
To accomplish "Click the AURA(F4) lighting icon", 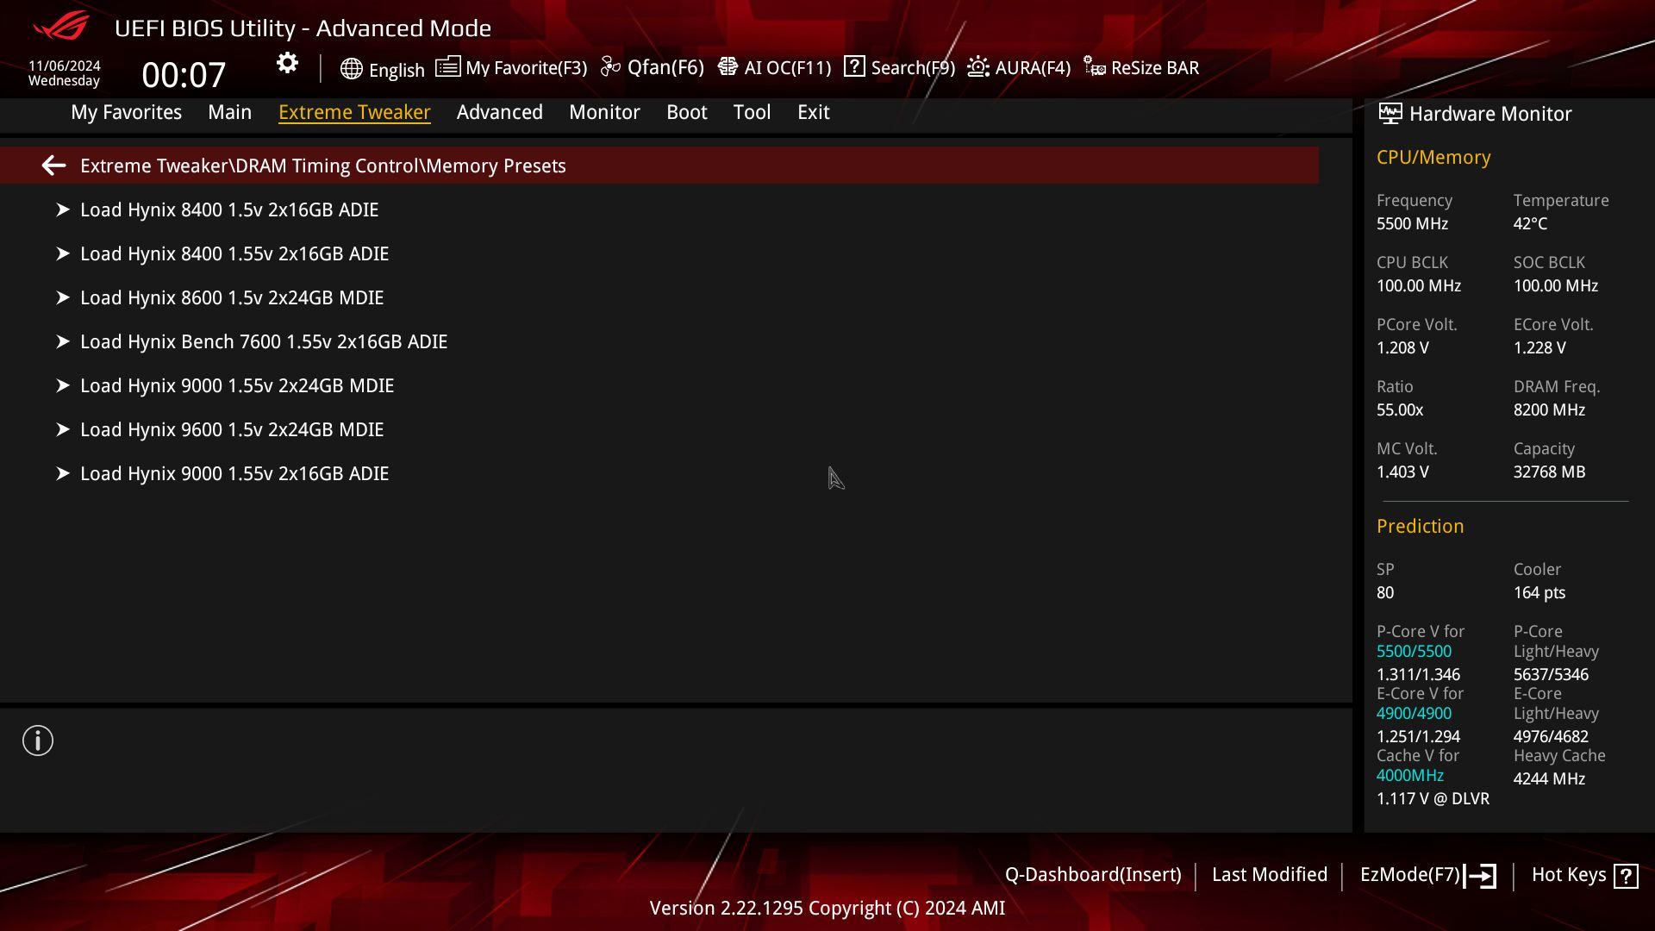I will 978,66.
